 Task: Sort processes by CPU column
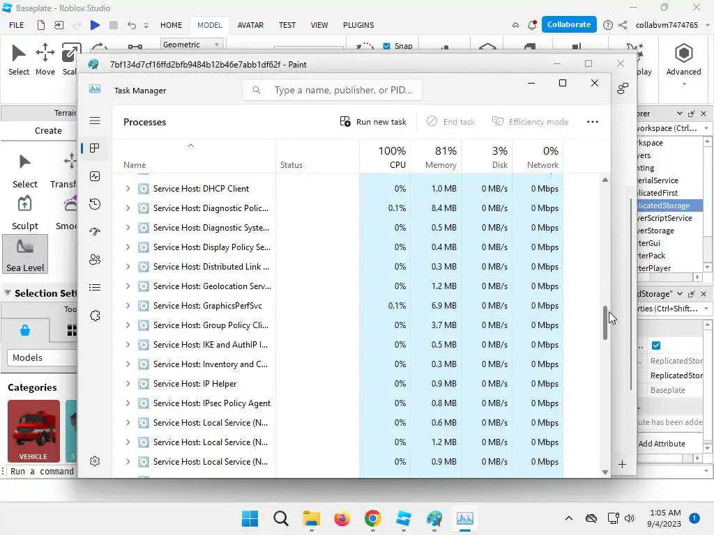tap(385, 157)
